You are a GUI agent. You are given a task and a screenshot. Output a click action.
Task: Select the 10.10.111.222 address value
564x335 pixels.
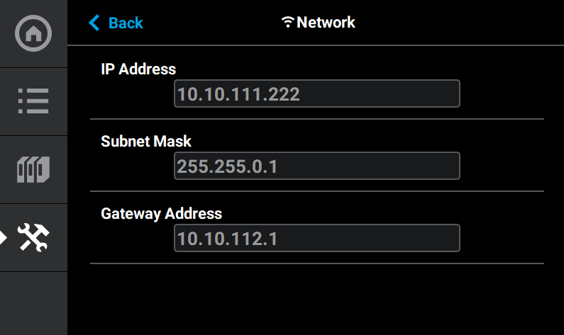point(238,94)
